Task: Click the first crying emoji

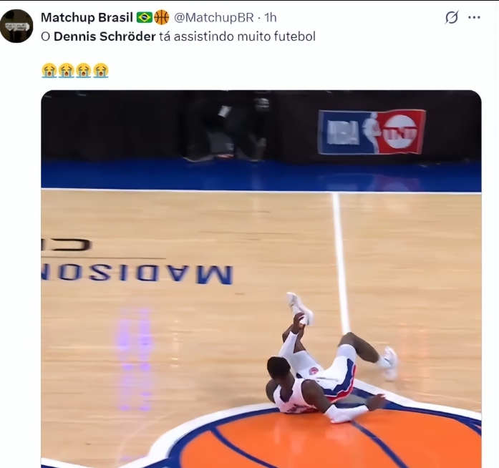Action: click(49, 70)
